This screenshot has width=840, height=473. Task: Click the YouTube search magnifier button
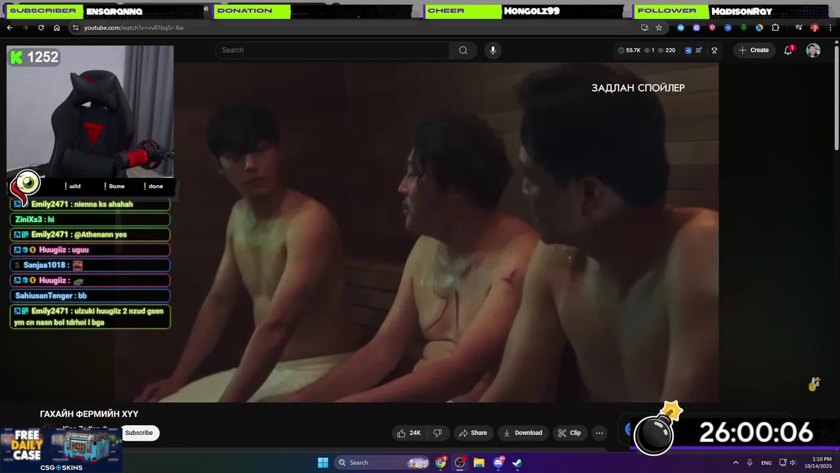463,50
